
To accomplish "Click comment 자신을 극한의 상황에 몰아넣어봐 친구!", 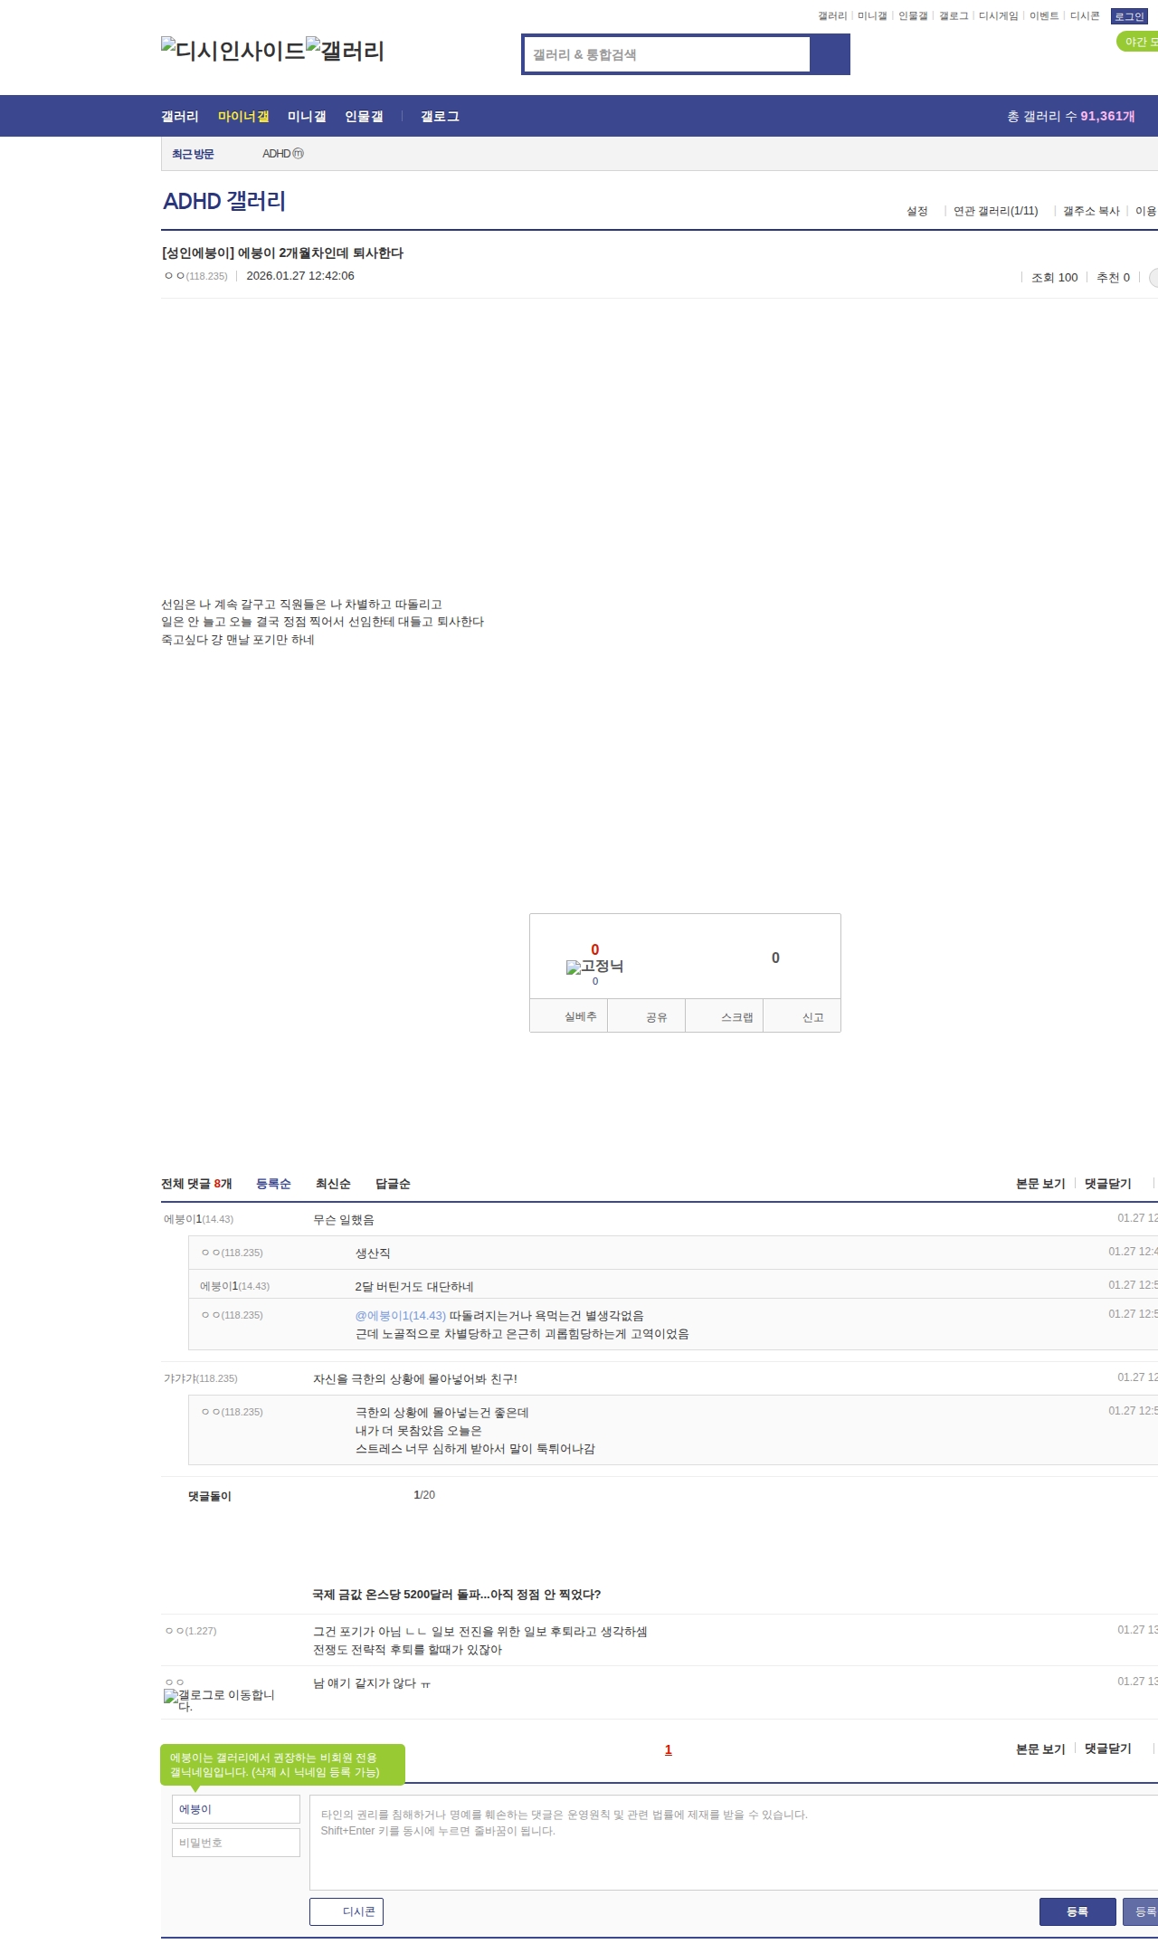I will coord(415,1379).
